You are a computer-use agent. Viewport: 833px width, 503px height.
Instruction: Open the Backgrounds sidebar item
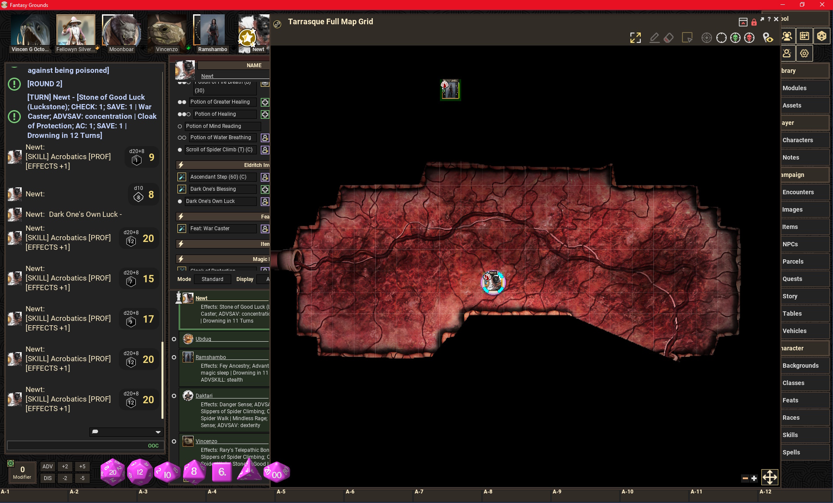tap(805, 366)
